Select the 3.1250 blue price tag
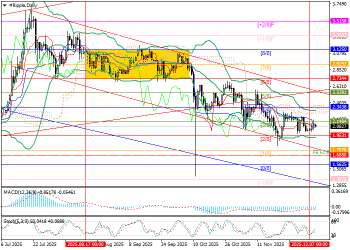Image resolution: width=350 pixels, height=250 pixels. (339, 49)
